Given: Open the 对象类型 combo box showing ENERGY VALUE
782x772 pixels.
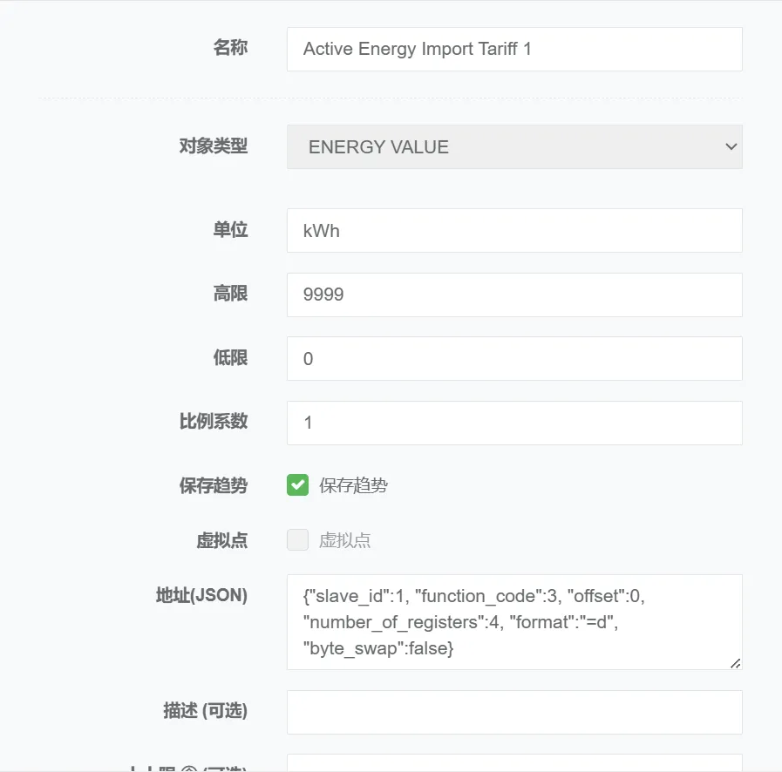Looking at the screenshot, I should [x=514, y=146].
